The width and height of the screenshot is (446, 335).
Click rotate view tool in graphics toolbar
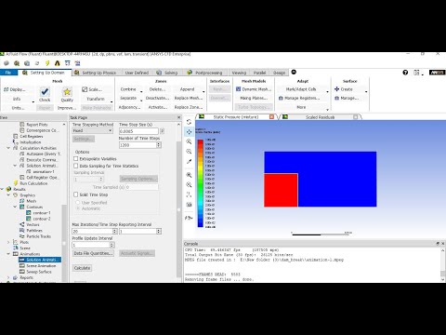pos(189,122)
